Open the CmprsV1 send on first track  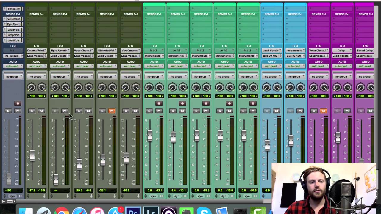[13, 35]
